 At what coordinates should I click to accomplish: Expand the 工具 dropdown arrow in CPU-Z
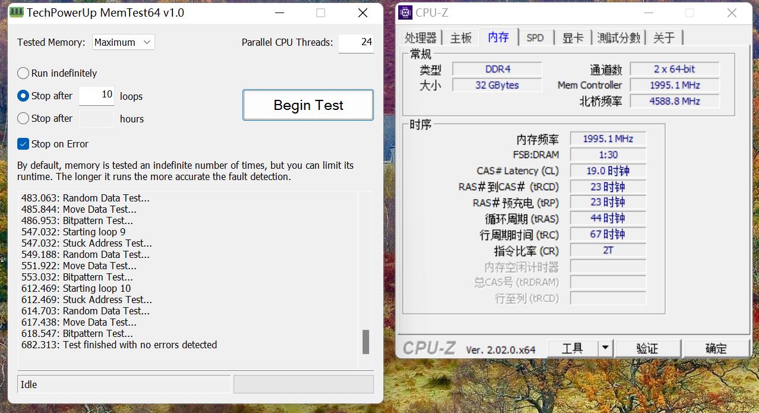605,348
